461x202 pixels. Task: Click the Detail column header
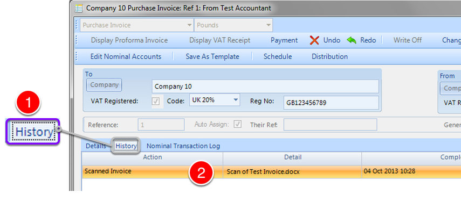[x=292, y=157]
